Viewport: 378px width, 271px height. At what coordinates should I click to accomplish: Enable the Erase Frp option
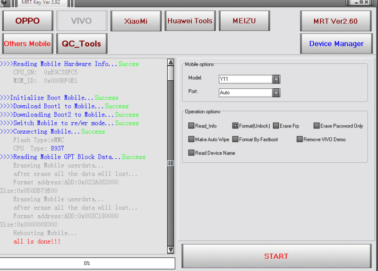276,126
